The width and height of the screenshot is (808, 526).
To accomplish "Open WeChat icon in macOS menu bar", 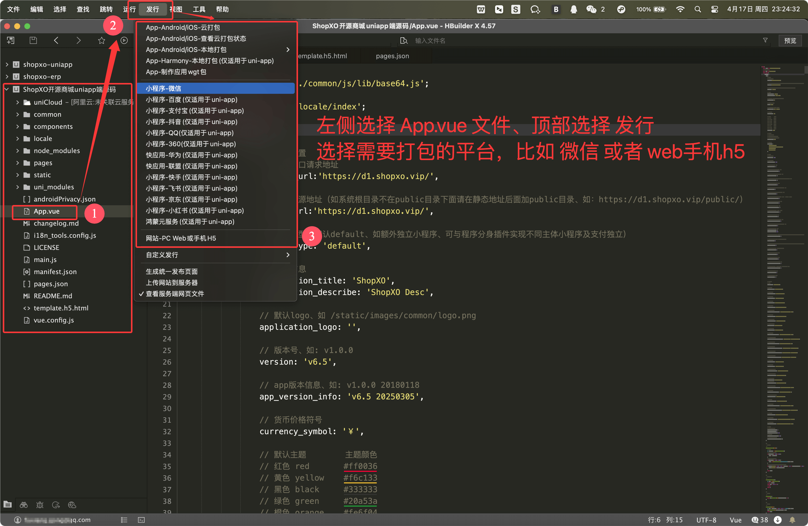I will [591, 9].
